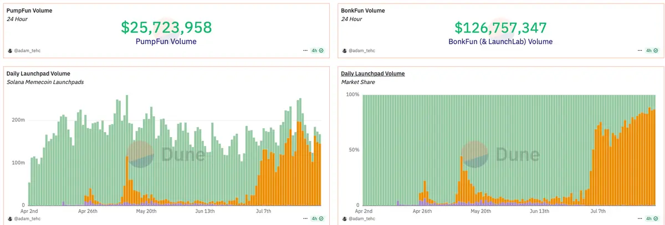
Task: Click the author avatar on PumpFun Volume panel
Action: [x=10, y=50]
